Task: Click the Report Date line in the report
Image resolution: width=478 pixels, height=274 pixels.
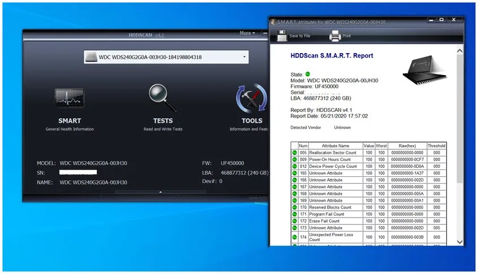Action: point(329,116)
